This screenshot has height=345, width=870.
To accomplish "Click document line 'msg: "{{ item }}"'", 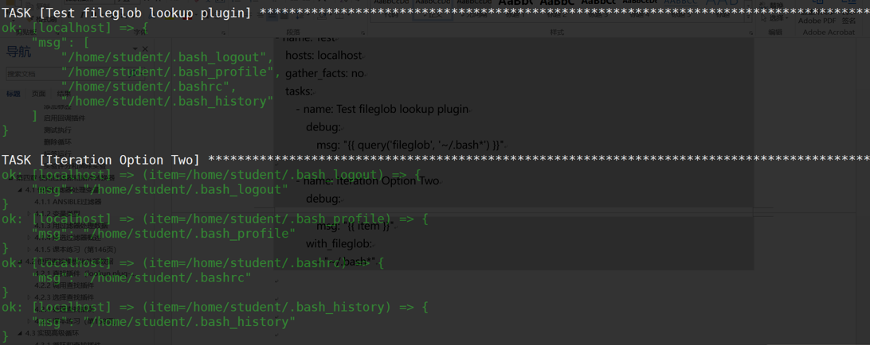I will [x=355, y=226].
